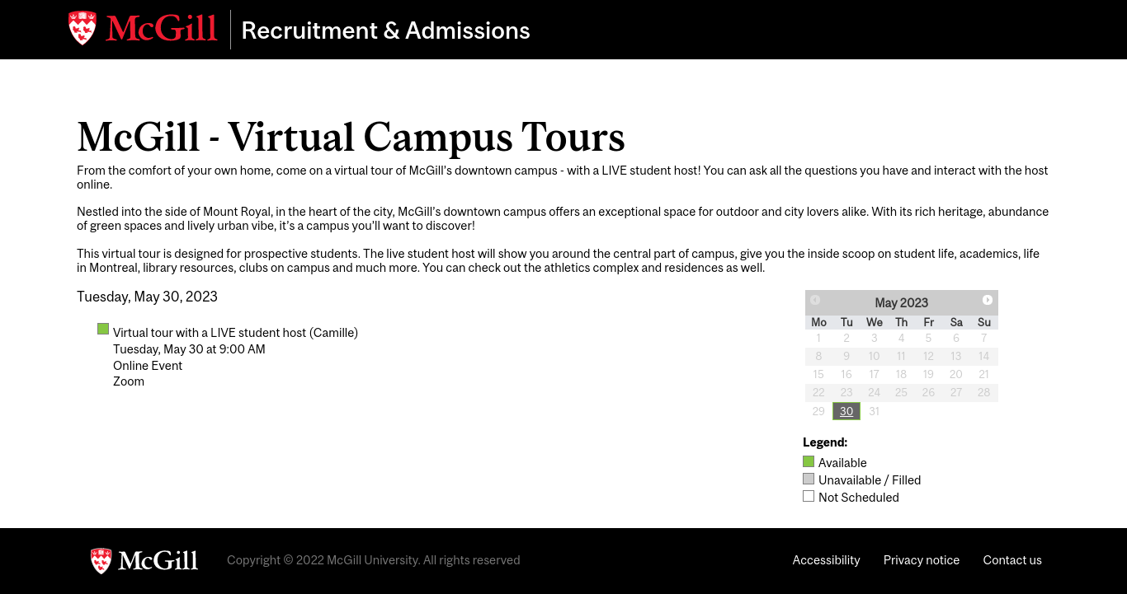Open Virtual tour with Camille event
Image resolution: width=1127 pixels, height=594 pixels.
coord(235,333)
